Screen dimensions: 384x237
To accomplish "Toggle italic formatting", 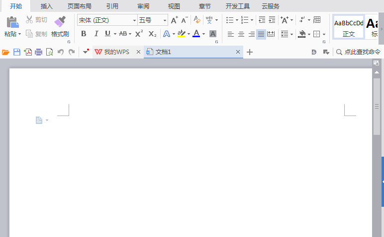I will point(96,34).
